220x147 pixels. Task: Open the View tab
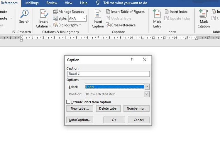click(68, 3)
